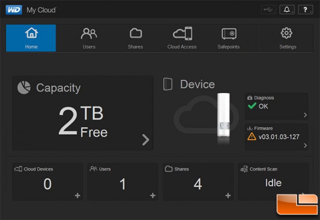Screen dimensions: 320x220
Task: Open the help question mark icon
Action: click(306, 9)
